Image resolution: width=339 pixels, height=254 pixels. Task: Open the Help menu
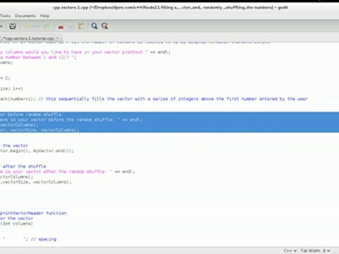point(45,16)
